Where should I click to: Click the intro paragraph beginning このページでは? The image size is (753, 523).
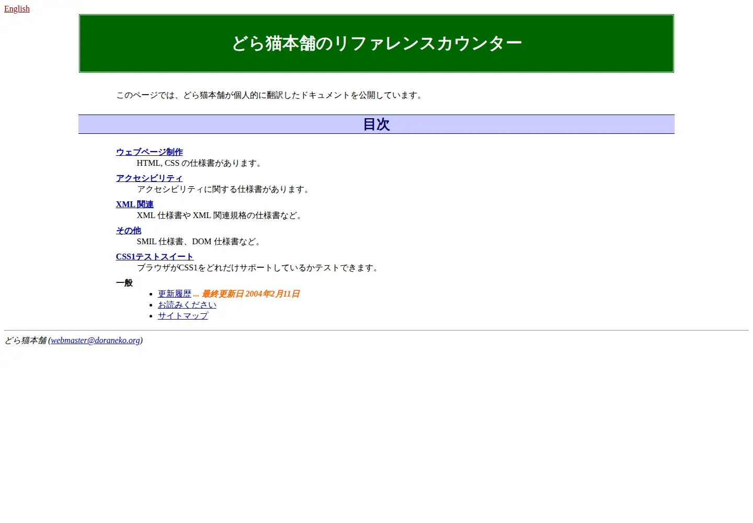(270, 95)
